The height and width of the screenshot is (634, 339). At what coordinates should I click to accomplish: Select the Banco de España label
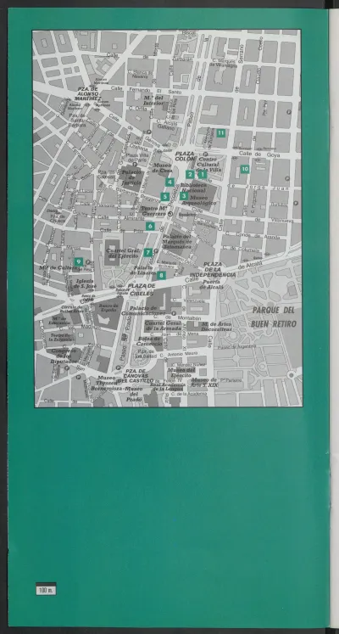108,307
